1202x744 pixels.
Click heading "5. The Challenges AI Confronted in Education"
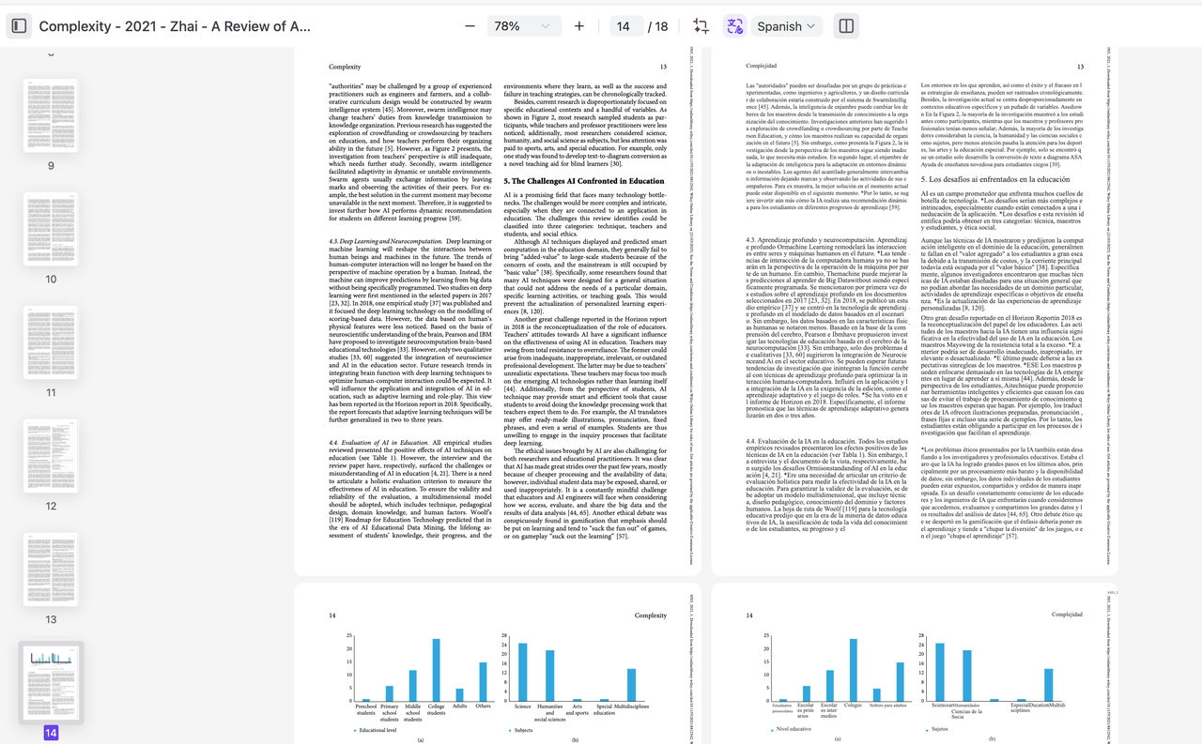(x=584, y=181)
